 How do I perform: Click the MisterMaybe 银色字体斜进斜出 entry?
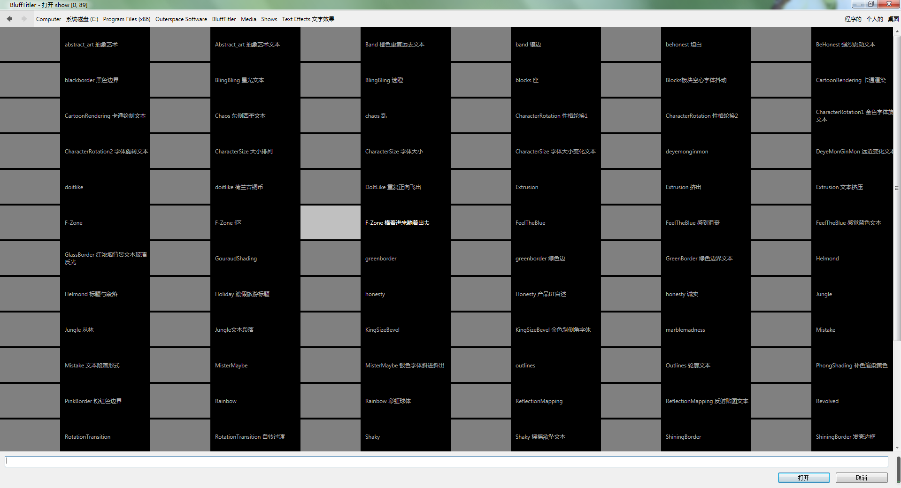point(405,366)
